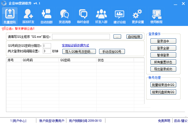
Task: Open the 建讨论组 create discussion group tool
Action: coord(120,16)
